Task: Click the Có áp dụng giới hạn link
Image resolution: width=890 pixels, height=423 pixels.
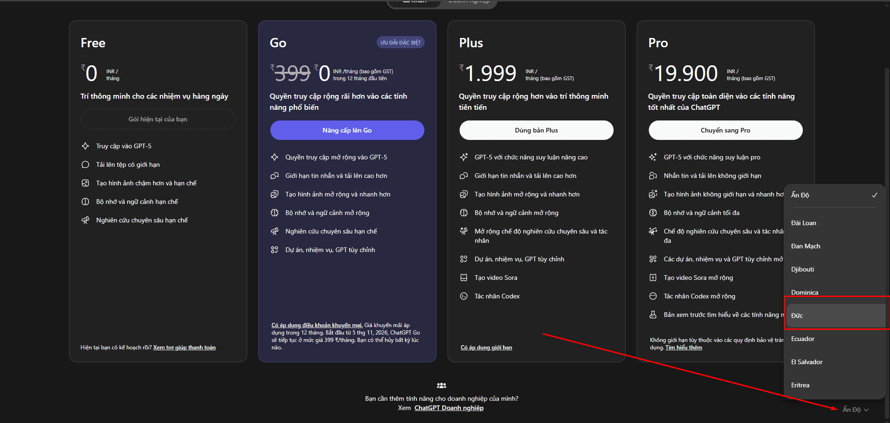Action: tap(486, 347)
